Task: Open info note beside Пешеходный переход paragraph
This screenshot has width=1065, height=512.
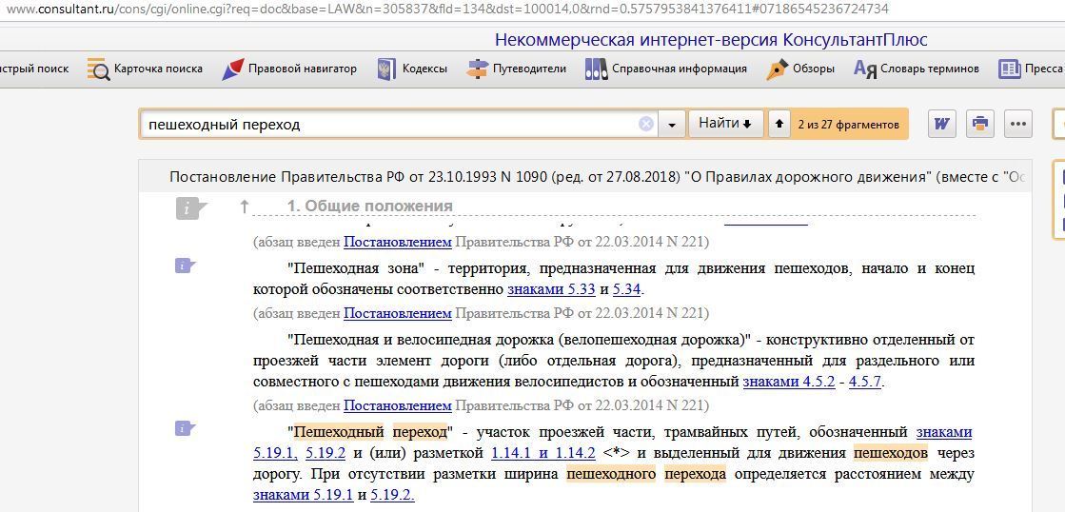Action: 185,428
